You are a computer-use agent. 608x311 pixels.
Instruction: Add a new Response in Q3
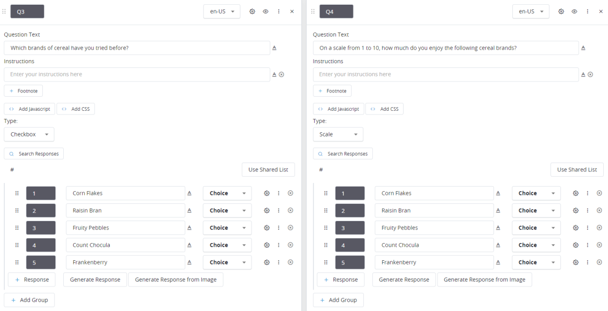pos(32,280)
